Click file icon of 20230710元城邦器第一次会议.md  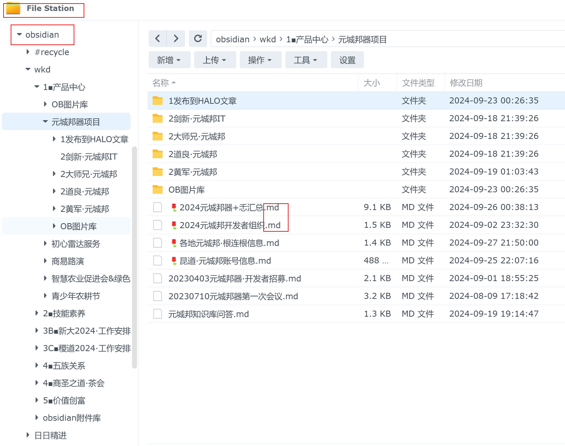158,296
